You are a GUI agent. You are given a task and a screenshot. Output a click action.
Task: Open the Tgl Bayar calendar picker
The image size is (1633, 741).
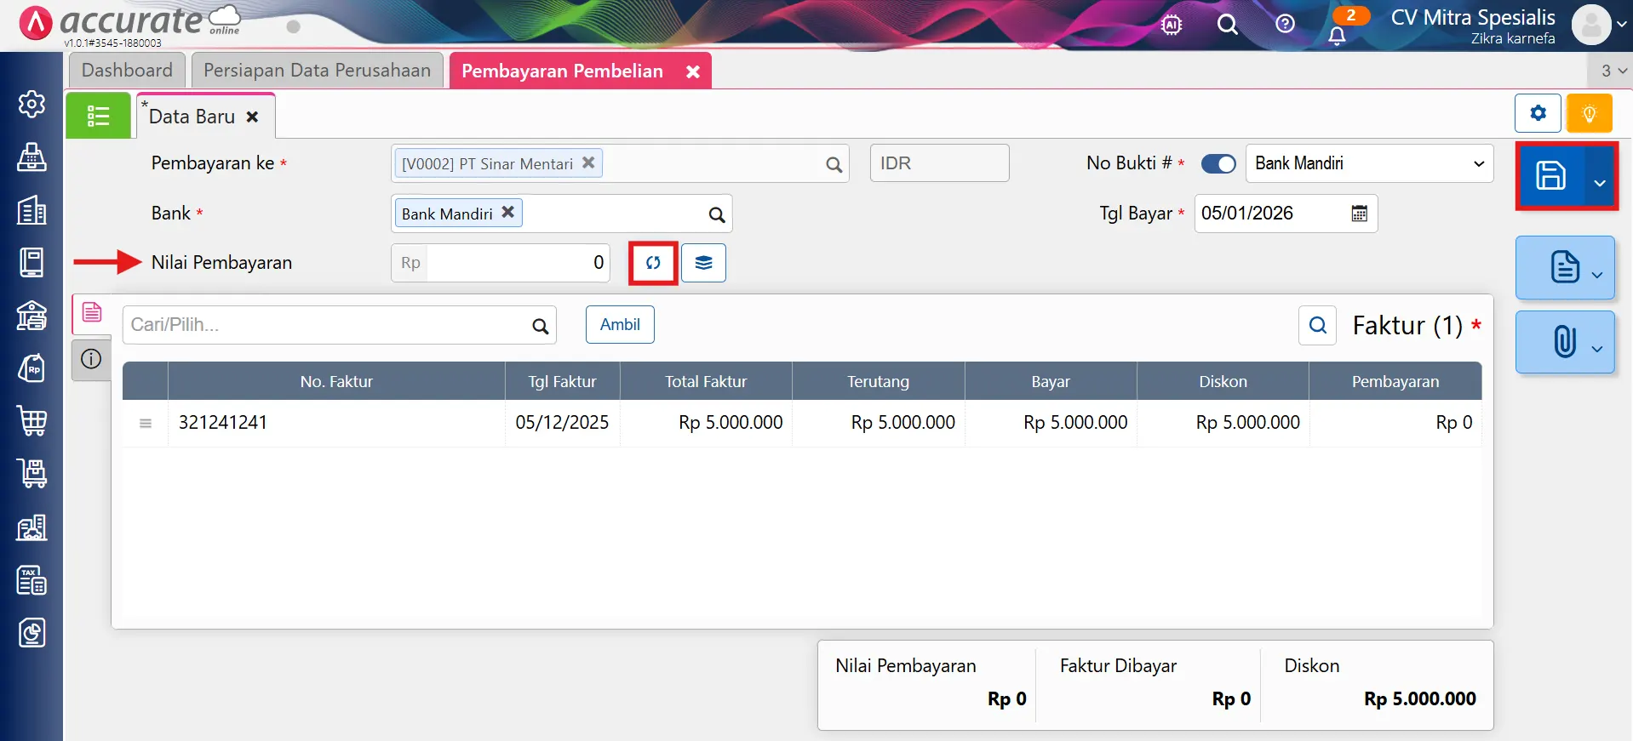click(1359, 214)
